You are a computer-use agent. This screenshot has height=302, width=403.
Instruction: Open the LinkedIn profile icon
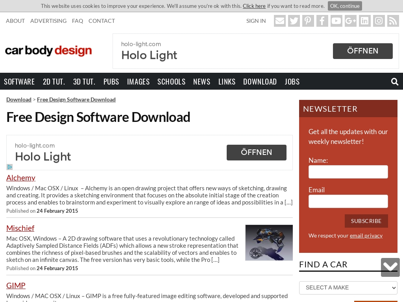click(365, 21)
